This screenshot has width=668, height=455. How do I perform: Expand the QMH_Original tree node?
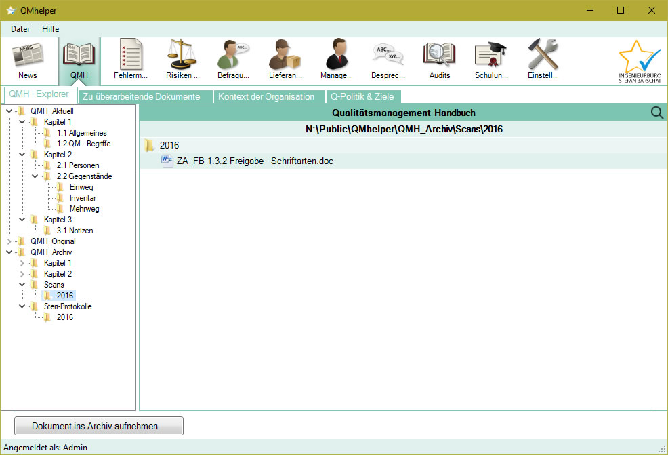coord(9,241)
